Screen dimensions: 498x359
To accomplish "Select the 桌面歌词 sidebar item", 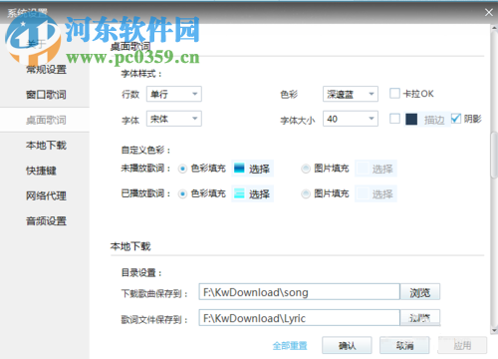I will click(x=45, y=120).
